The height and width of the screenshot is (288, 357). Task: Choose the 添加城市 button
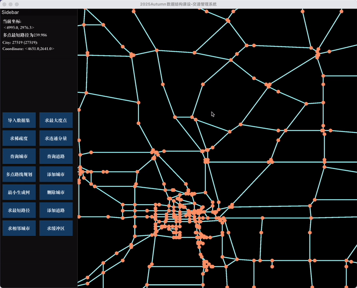point(56,174)
